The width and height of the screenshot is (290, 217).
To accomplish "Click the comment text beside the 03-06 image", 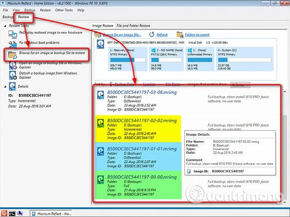I will tap(238, 99).
